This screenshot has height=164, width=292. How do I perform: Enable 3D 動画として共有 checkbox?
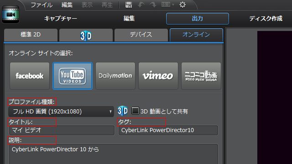(135, 111)
